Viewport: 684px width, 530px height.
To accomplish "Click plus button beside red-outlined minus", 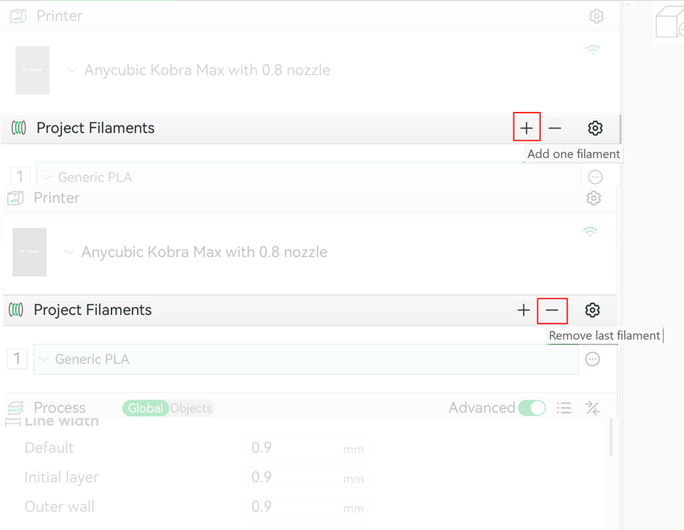I will coord(524,310).
